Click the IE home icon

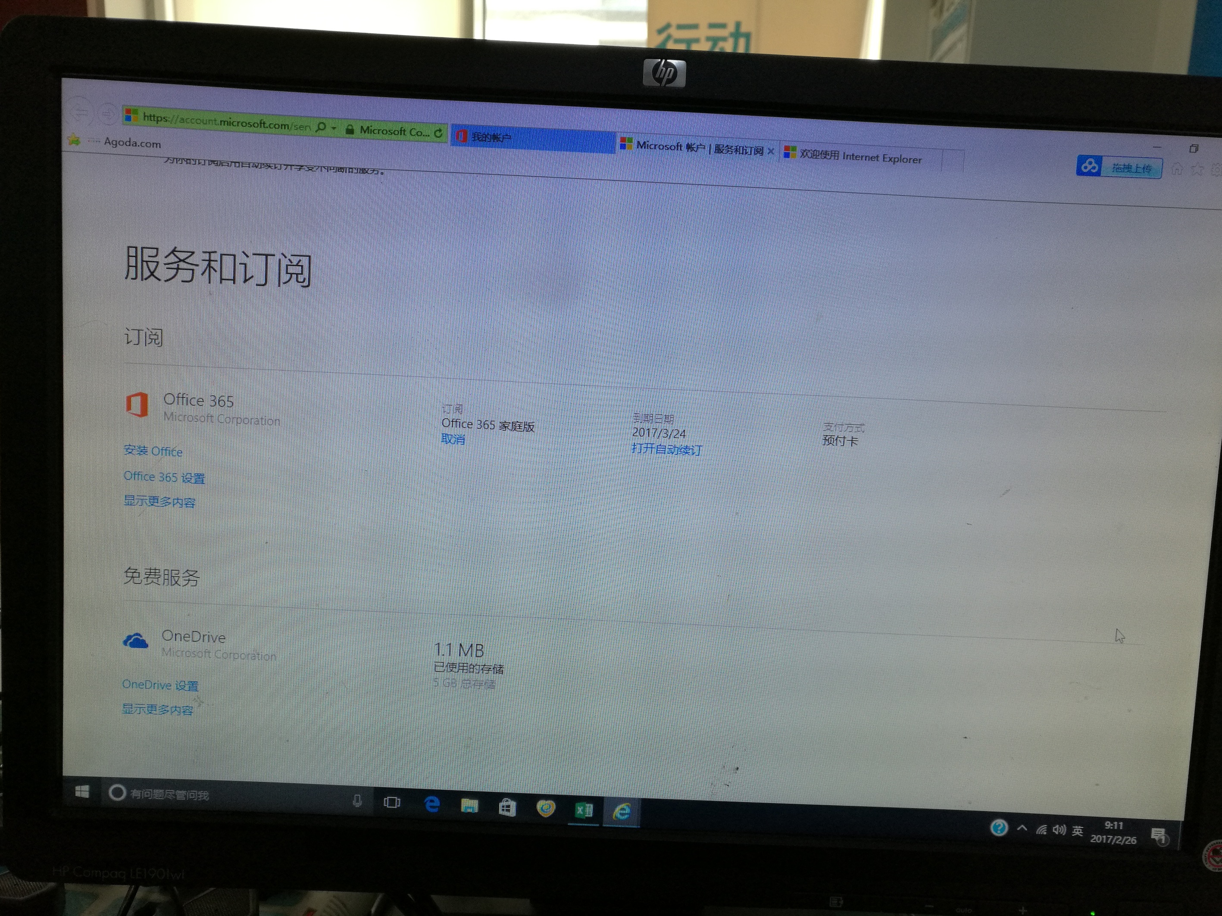[x=1177, y=169]
